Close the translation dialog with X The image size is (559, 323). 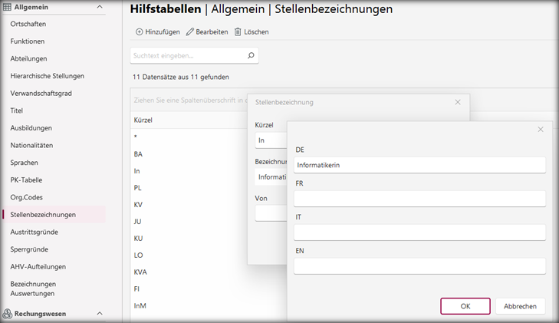[x=541, y=130]
